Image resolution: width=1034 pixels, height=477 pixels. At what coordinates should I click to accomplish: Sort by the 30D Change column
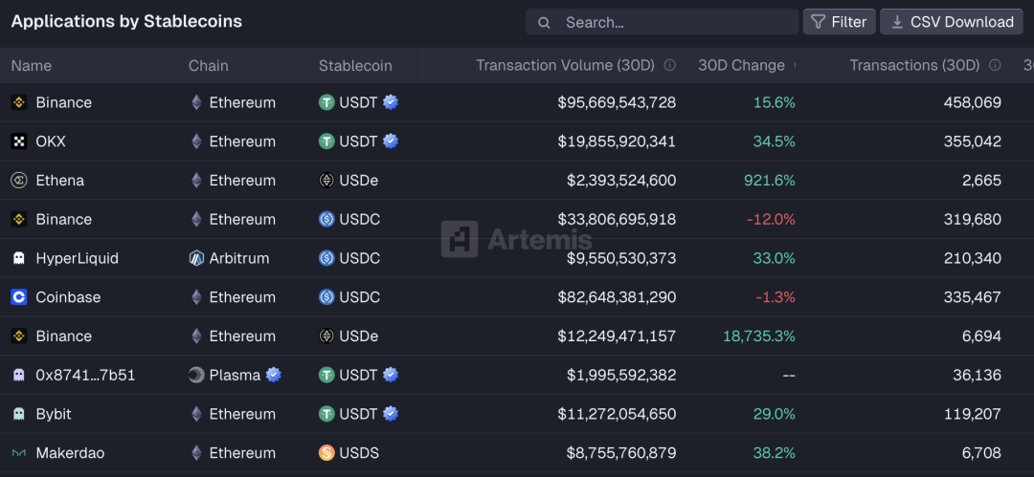[741, 66]
